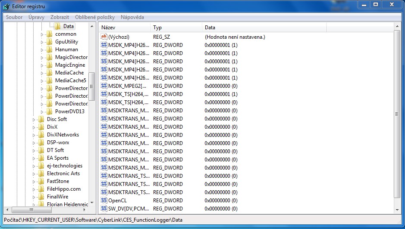Screen dimensions: 405x229
Task: Select the OpenCL value name
Action: click(117, 201)
